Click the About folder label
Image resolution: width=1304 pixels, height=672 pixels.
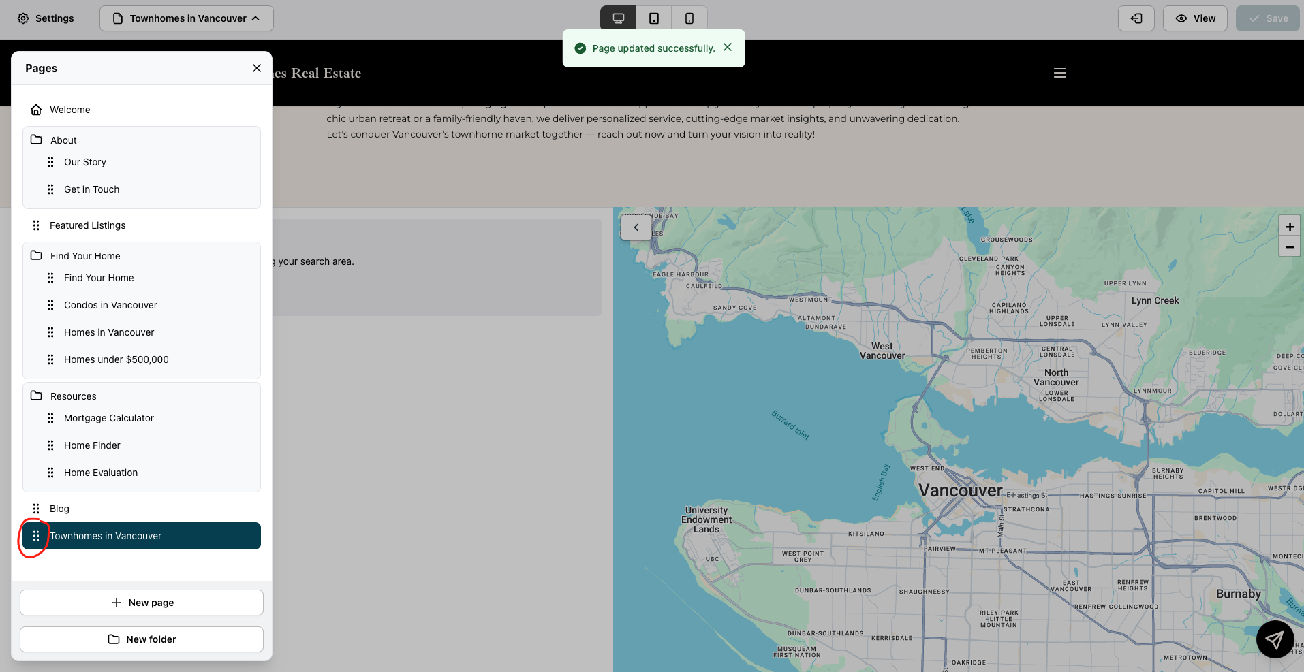(x=63, y=140)
